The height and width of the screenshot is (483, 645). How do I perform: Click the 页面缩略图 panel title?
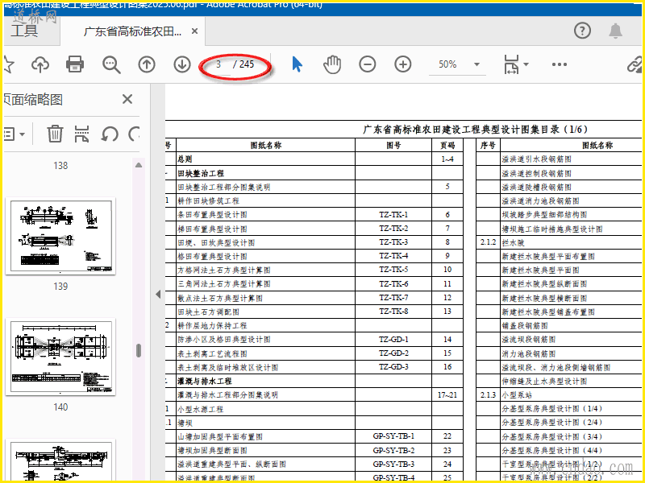click(x=33, y=99)
